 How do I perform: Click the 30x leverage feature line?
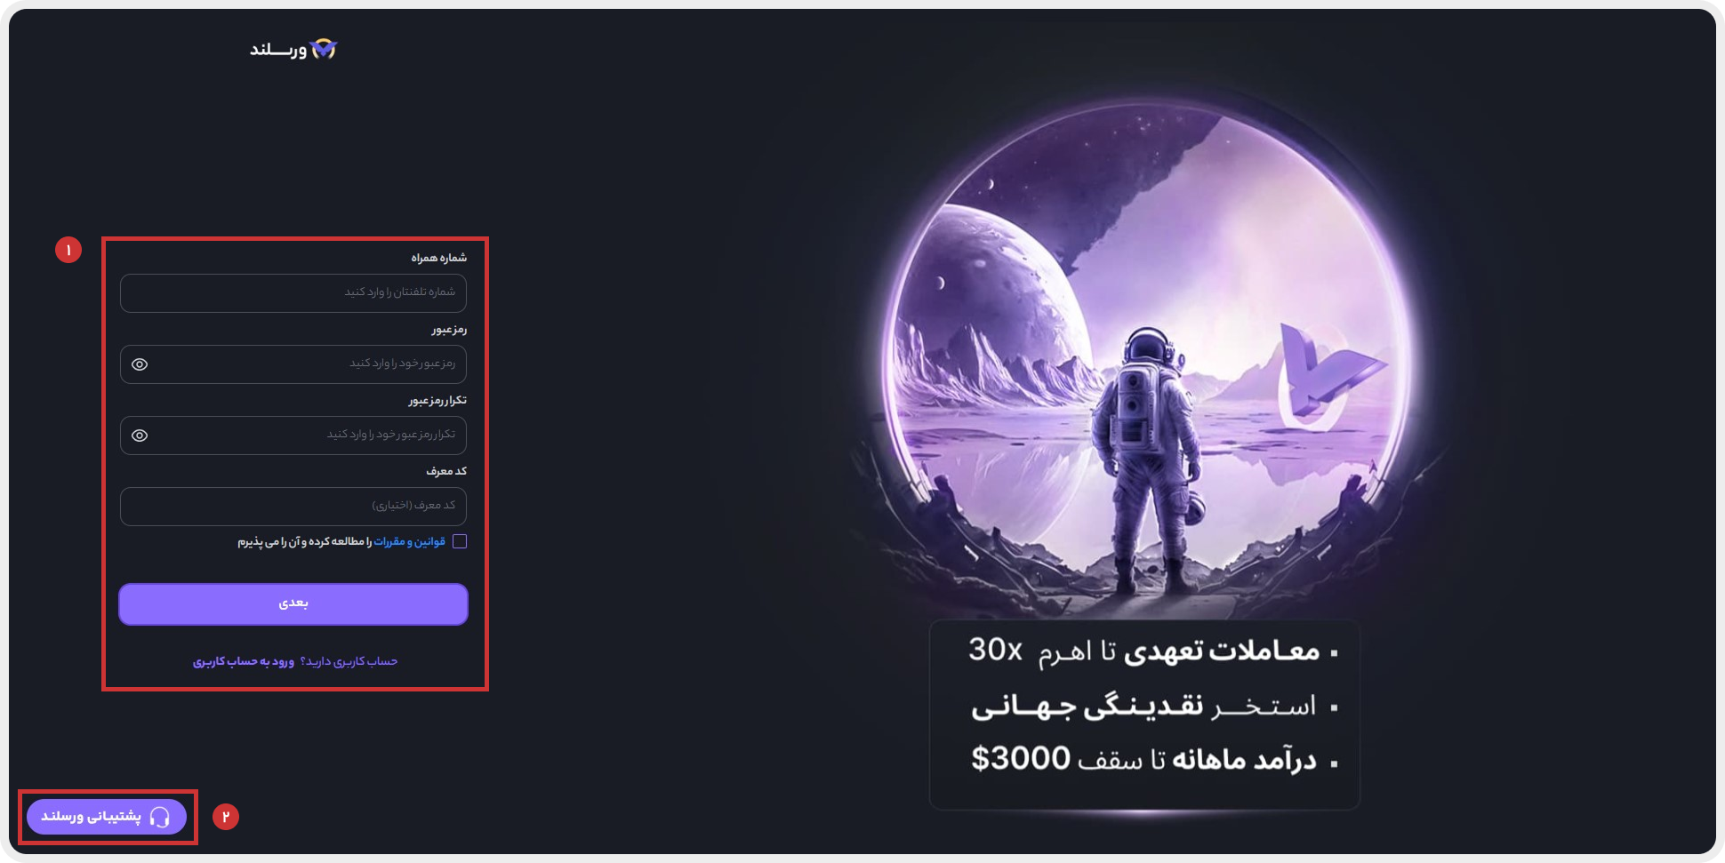pos(1153,651)
